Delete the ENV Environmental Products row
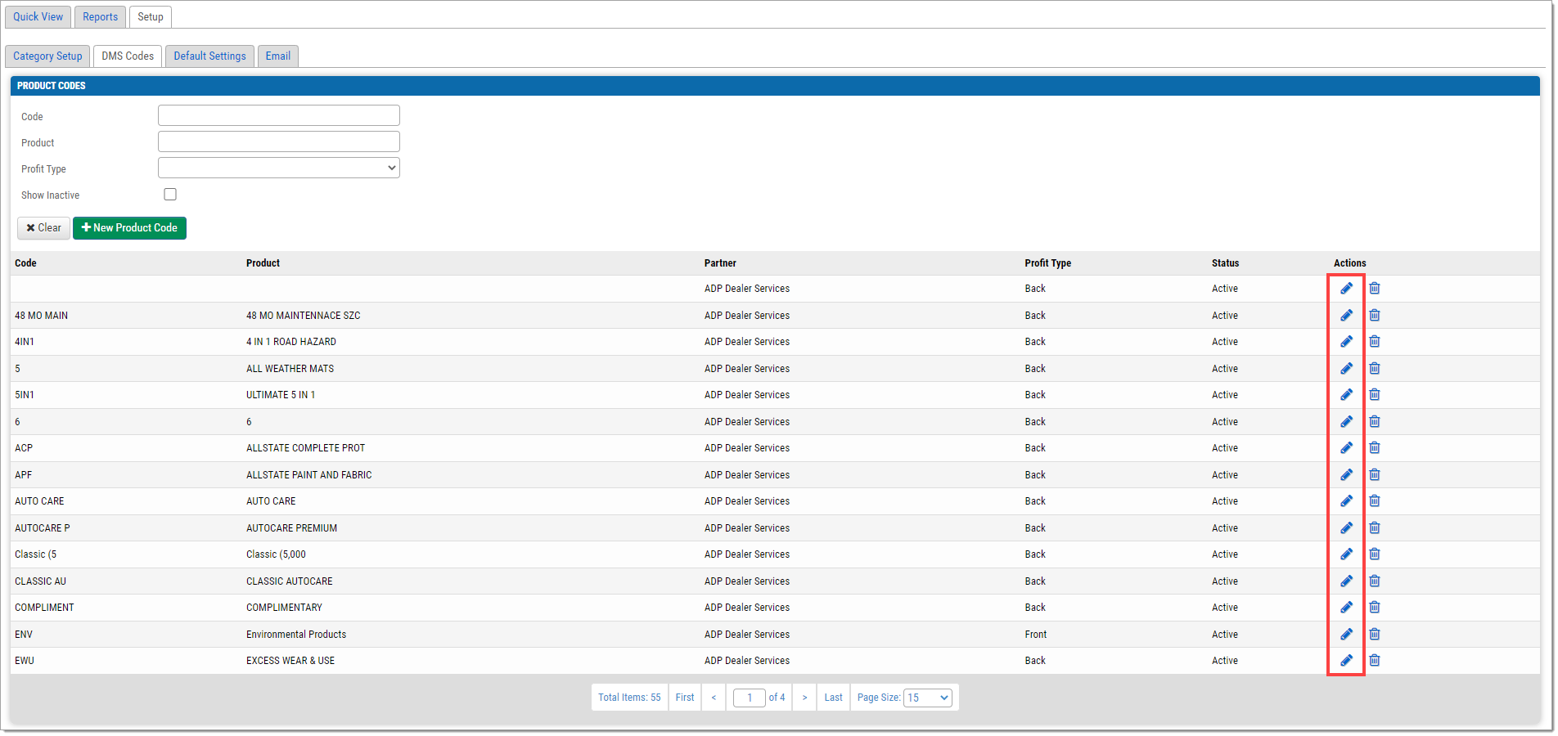Screen dimensions: 1558x736 pos(1375,634)
